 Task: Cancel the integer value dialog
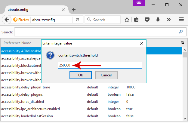point(106,75)
